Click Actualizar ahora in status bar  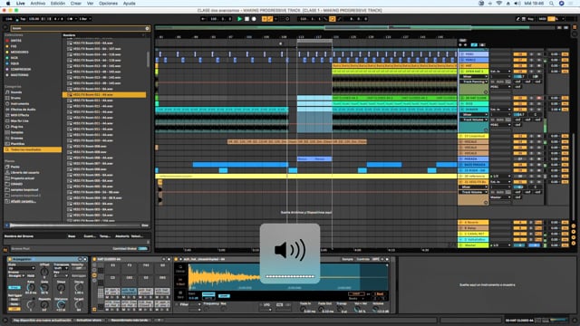point(89,320)
